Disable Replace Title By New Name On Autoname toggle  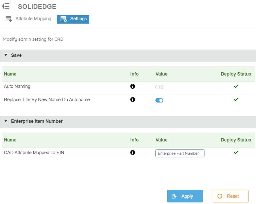pos(159,100)
